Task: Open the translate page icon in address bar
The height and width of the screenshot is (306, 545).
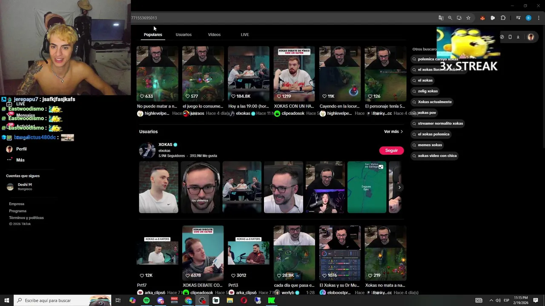Action: [441, 18]
